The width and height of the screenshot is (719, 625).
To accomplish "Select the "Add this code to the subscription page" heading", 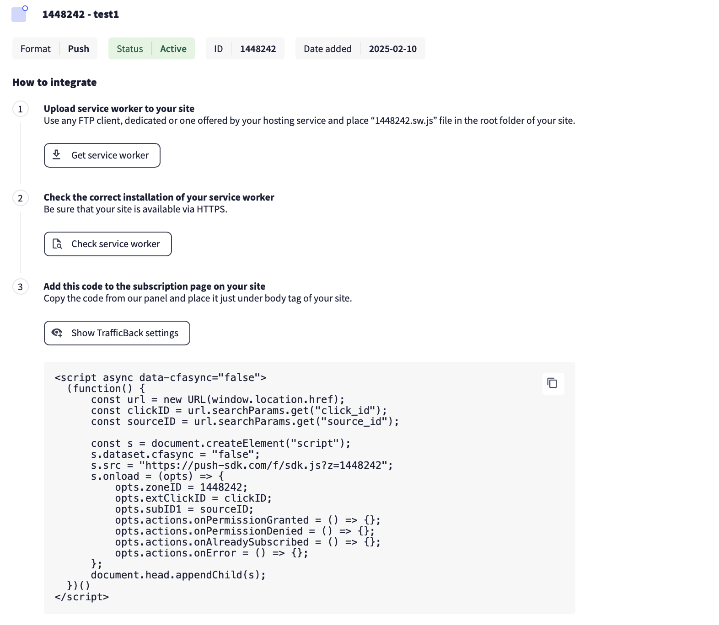I will tap(154, 286).
